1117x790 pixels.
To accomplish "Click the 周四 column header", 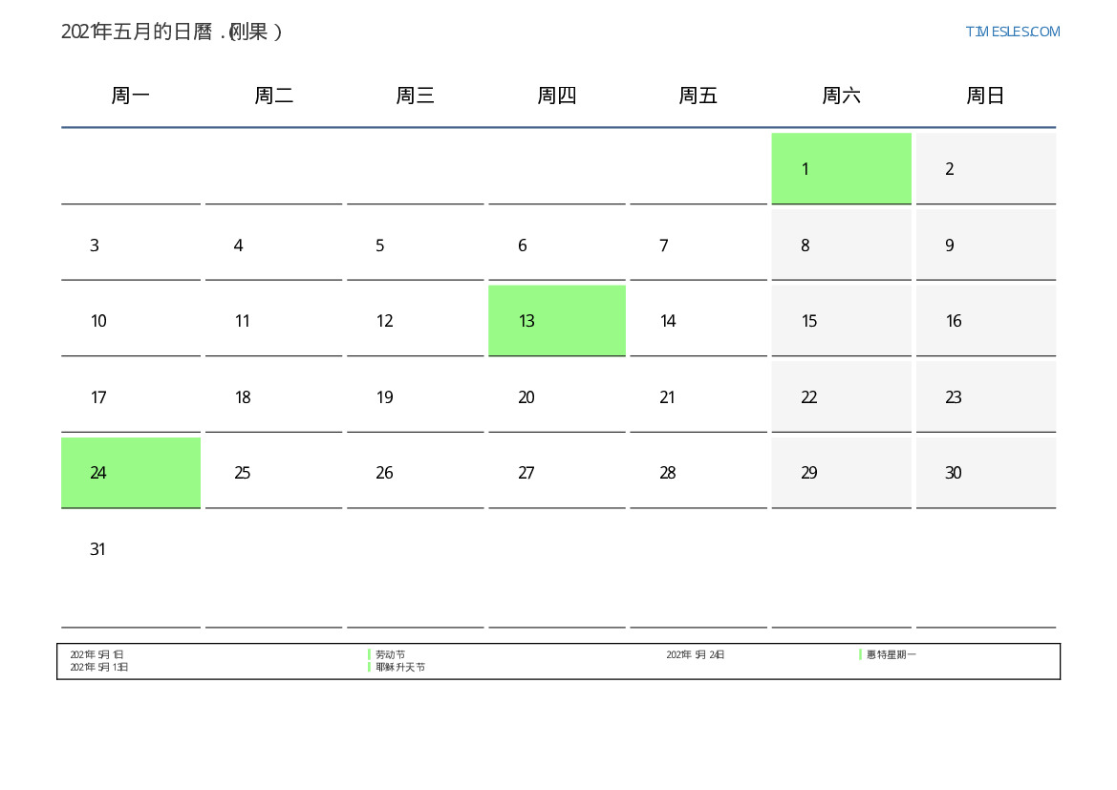I will 556,96.
